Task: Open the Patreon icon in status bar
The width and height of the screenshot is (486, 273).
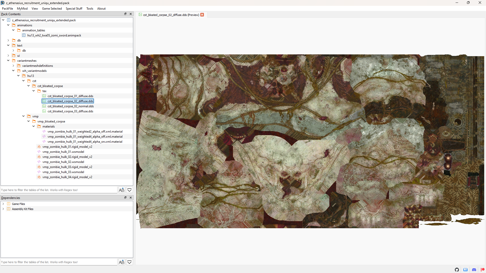Action: pyautogui.click(x=482, y=270)
